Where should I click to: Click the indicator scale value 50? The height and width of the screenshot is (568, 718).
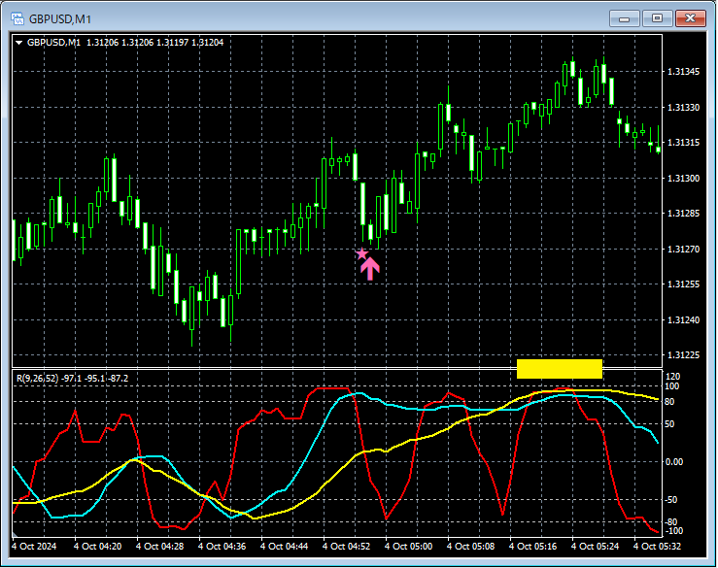(669, 424)
